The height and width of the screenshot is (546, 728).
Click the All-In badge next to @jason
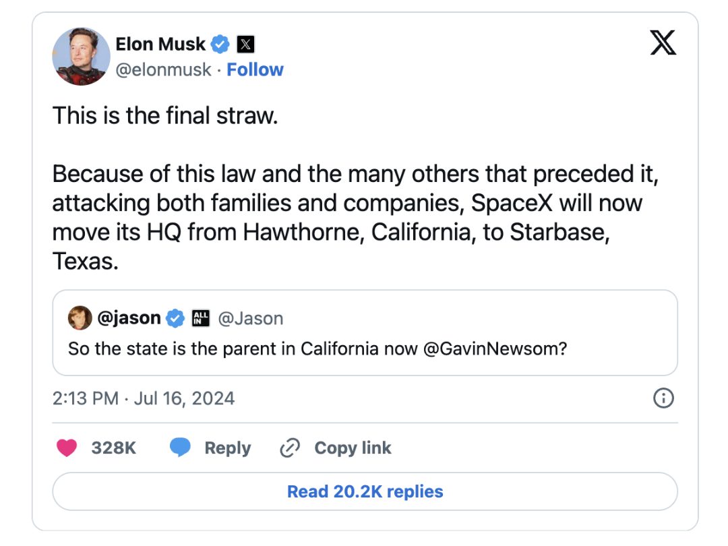(x=201, y=318)
